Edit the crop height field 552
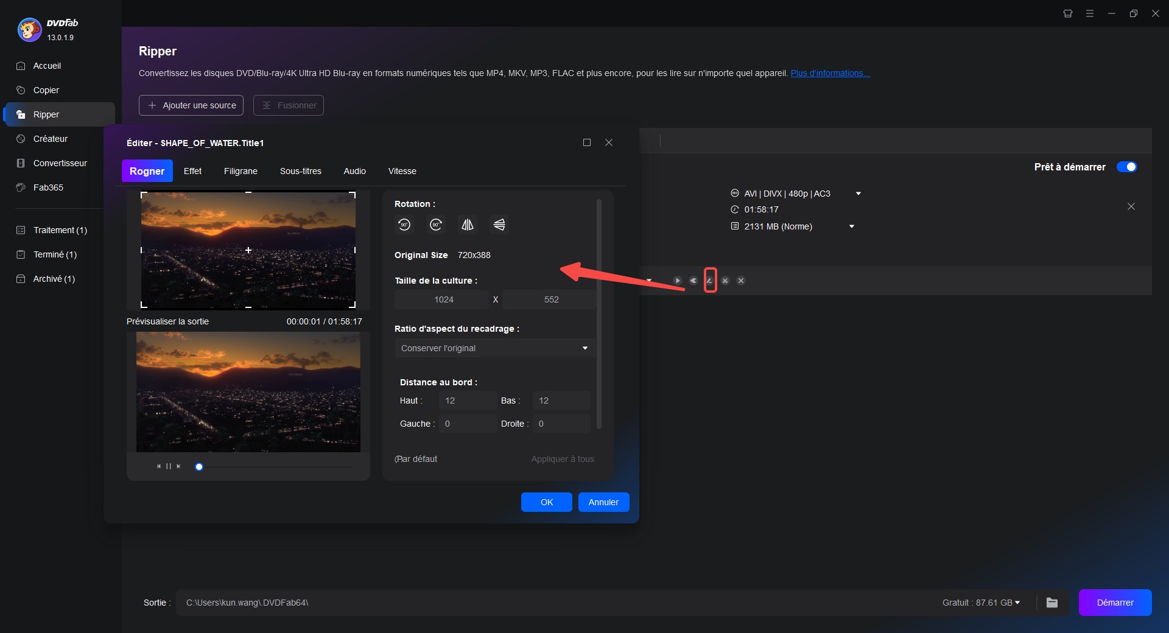This screenshot has width=1169, height=633. (549, 299)
